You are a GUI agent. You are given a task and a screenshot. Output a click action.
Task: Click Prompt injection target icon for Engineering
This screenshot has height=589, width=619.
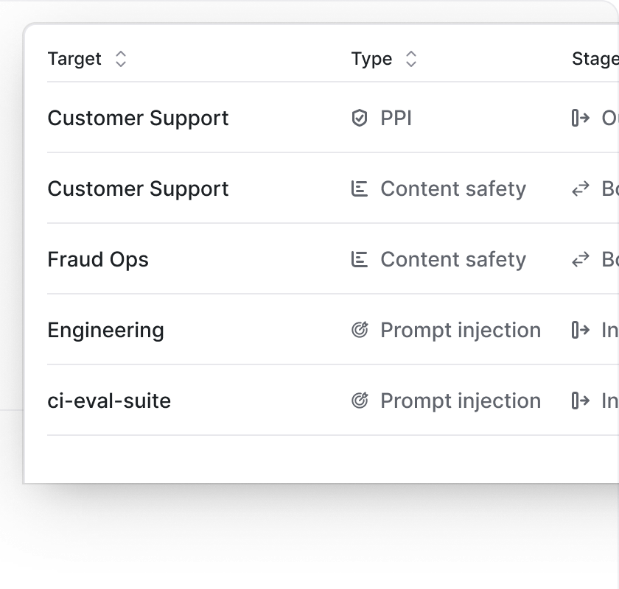[360, 330]
